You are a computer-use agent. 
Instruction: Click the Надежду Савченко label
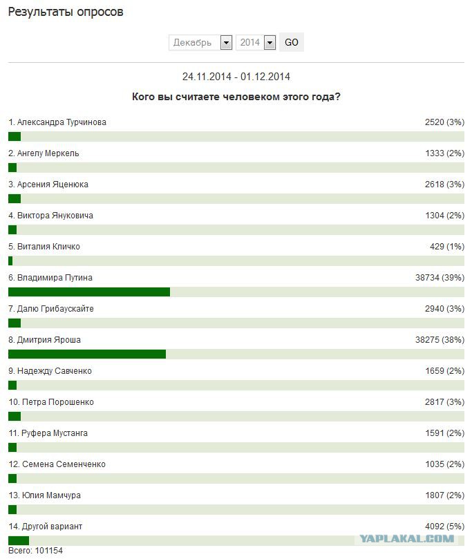click(50, 371)
